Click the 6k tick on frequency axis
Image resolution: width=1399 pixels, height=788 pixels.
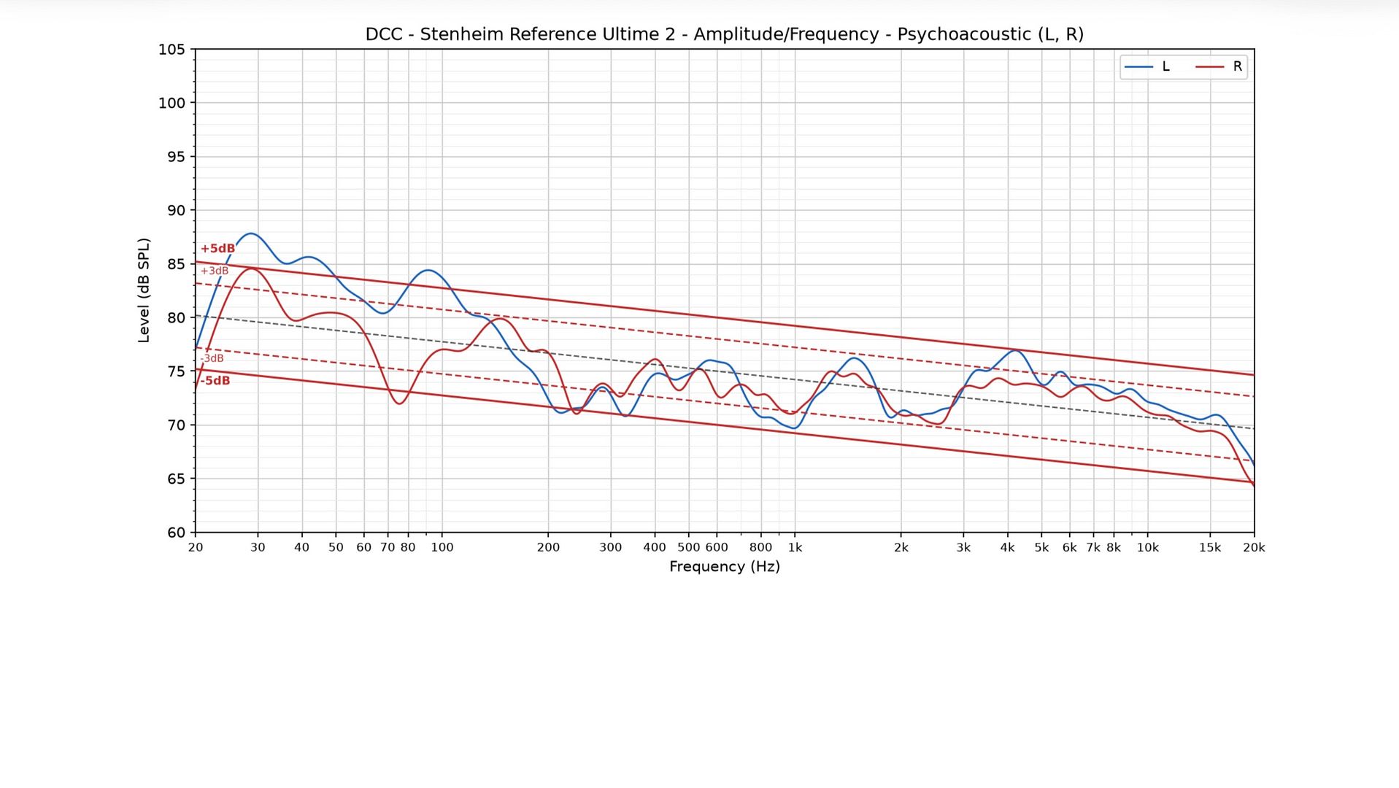pyautogui.click(x=1070, y=547)
